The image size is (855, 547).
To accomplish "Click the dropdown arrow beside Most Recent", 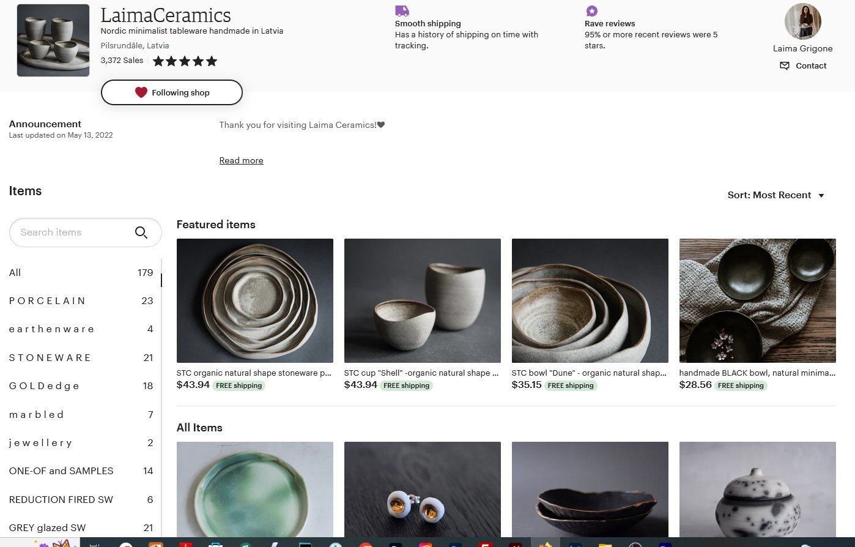I will coord(821,196).
